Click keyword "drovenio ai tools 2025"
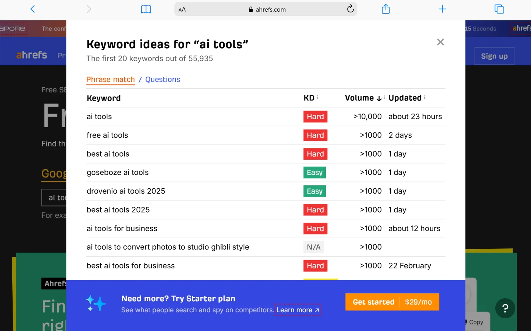 pos(126,191)
